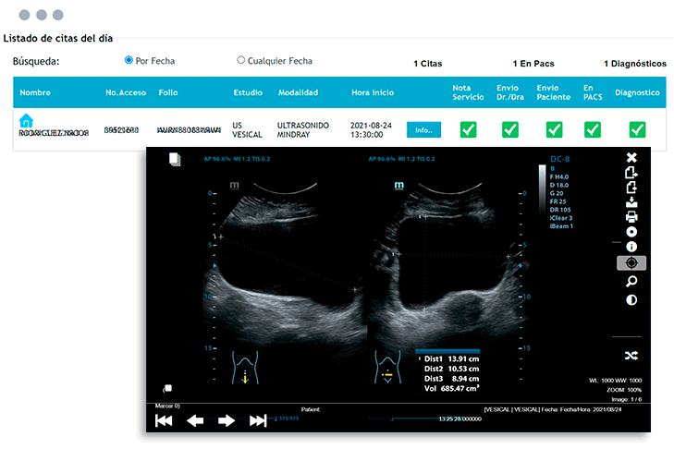Click the first gray window dot
The width and height of the screenshot is (674, 449).
click(x=25, y=15)
